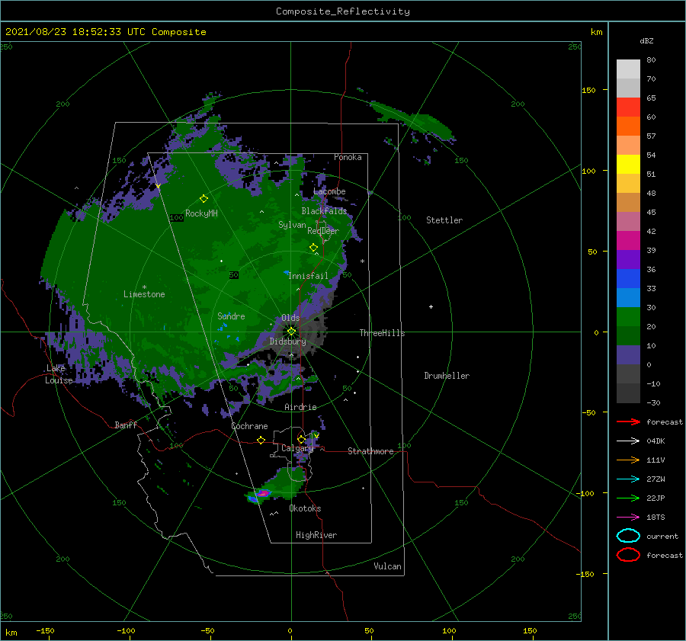The height and width of the screenshot is (641, 686).
Task: Click the Calgary city label
Action: (x=297, y=448)
